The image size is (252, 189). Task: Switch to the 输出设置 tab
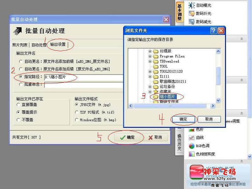[58, 44]
